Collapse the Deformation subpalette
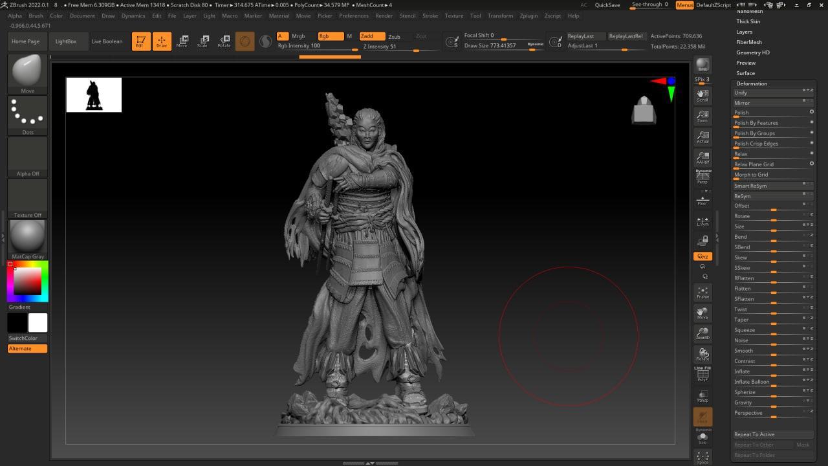The image size is (828, 466). click(752, 83)
